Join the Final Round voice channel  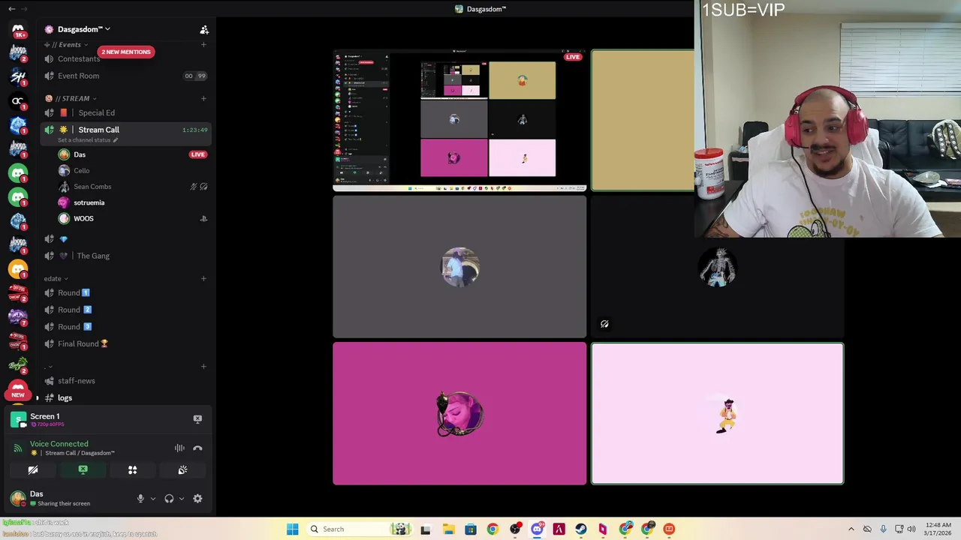click(x=124, y=343)
